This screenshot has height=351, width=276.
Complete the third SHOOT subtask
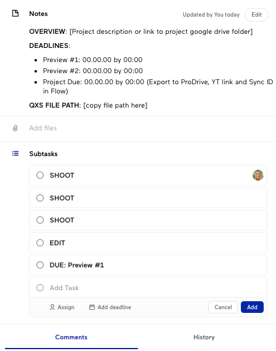pos(40,220)
